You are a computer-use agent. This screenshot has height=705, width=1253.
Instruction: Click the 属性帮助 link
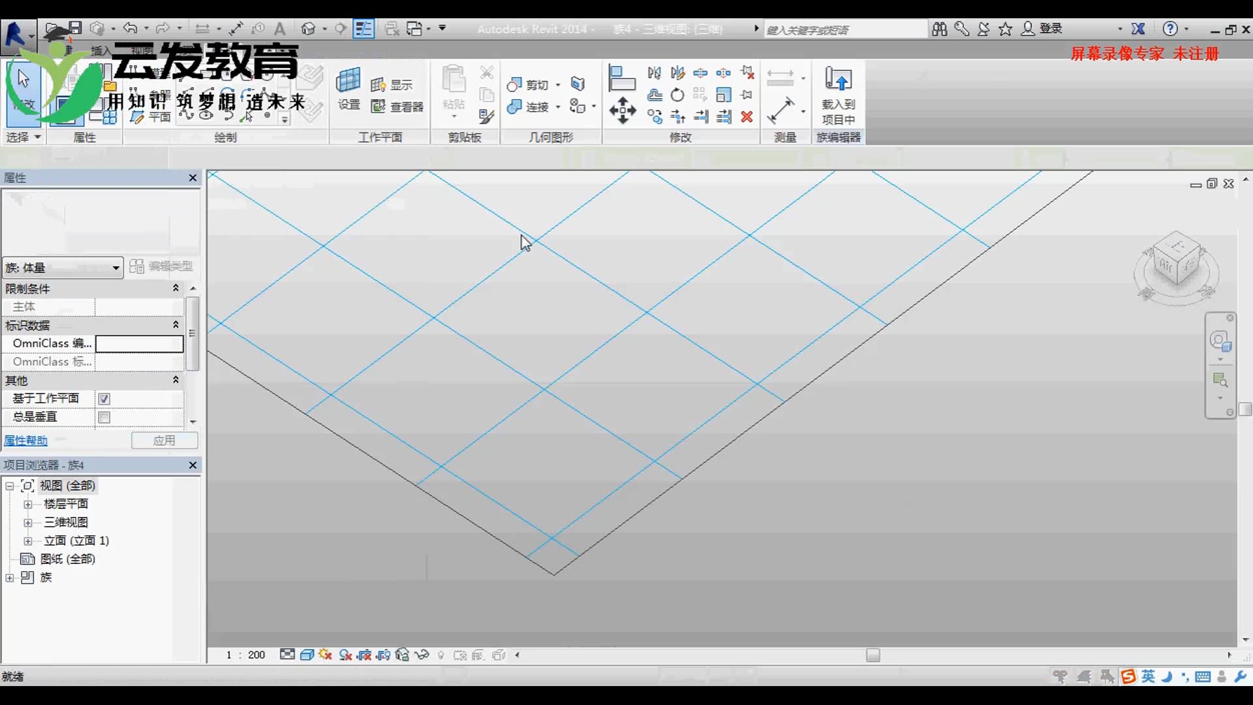click(25, 441)
